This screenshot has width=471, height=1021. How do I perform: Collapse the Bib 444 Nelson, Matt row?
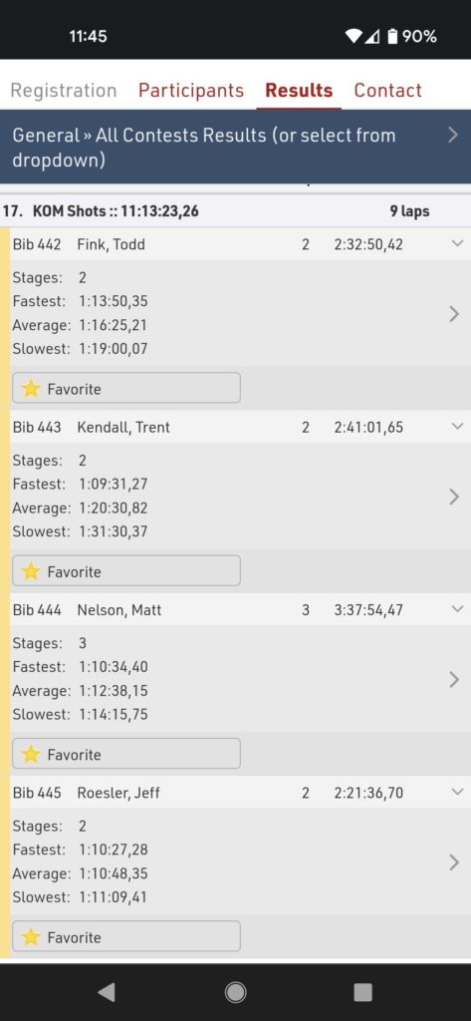coord(457,609)
